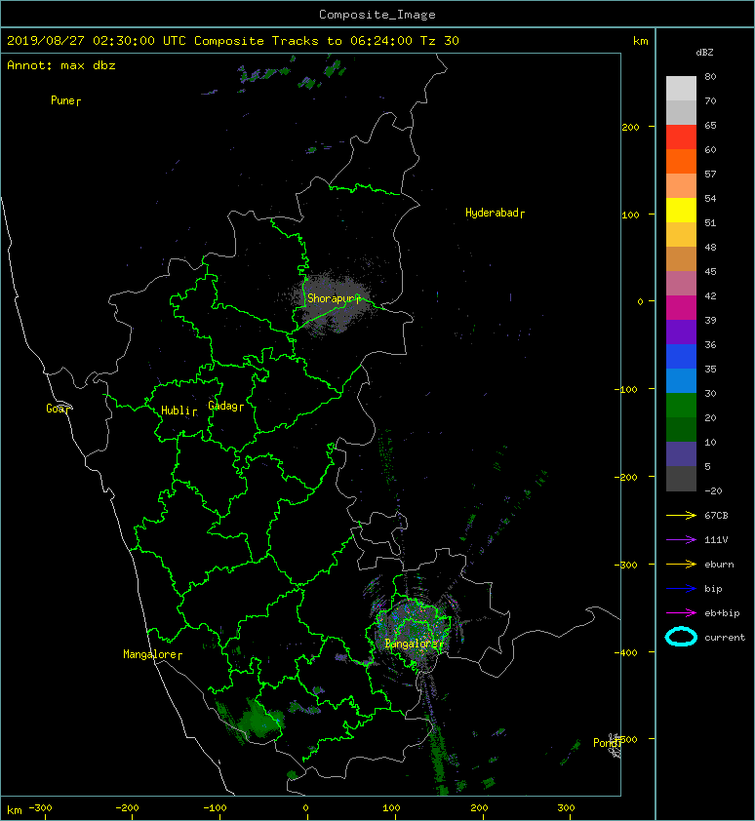Click the 51 dBZ amber swatch

point(681,235)
